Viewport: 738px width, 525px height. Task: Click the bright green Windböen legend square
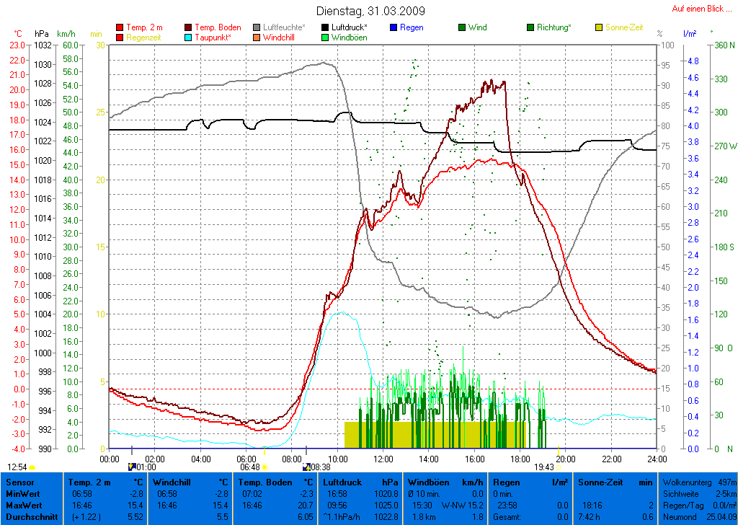click(326, 37)
